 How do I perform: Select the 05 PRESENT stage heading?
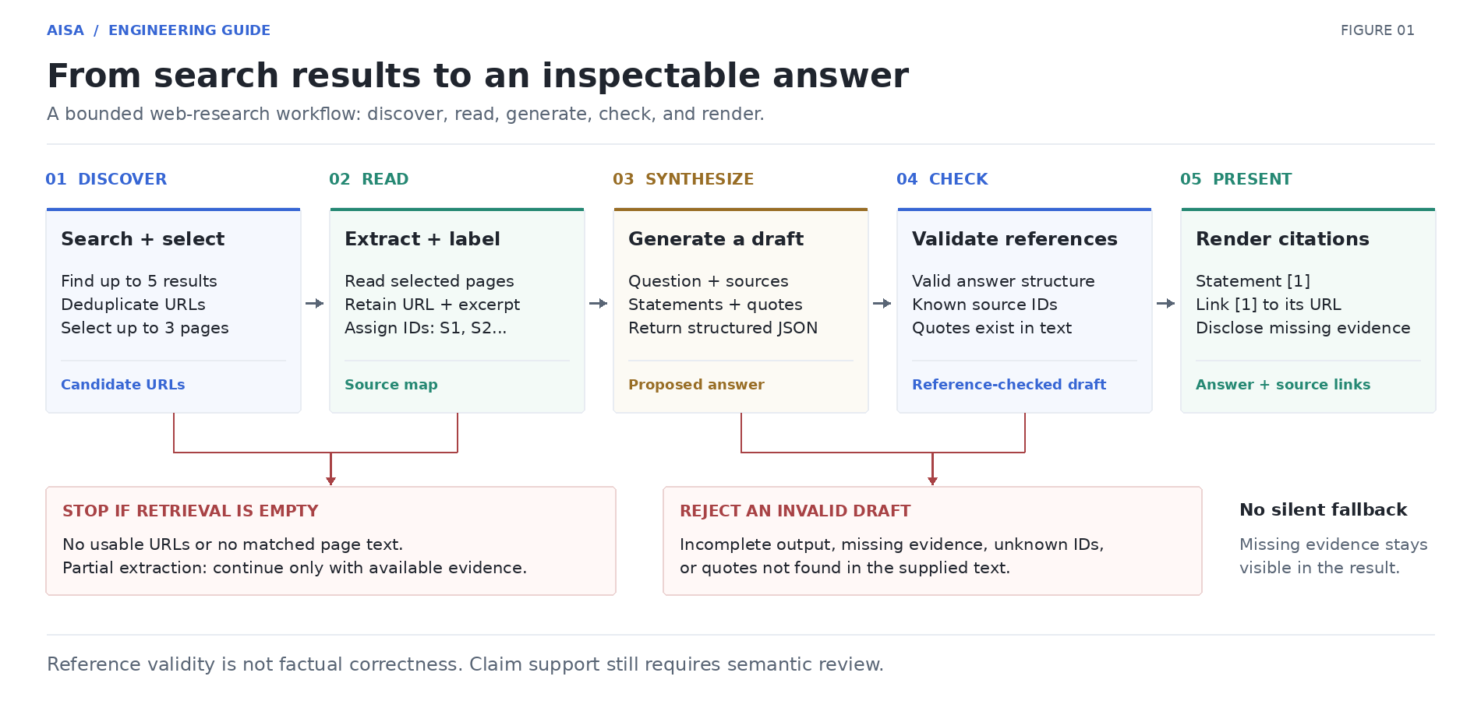coord(1236,179)
